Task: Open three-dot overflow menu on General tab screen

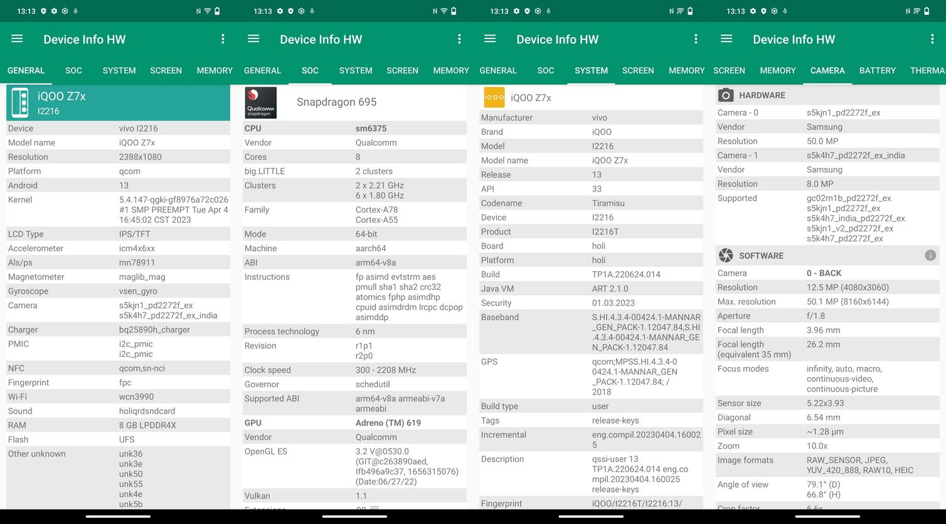Action: pos(223,39)
